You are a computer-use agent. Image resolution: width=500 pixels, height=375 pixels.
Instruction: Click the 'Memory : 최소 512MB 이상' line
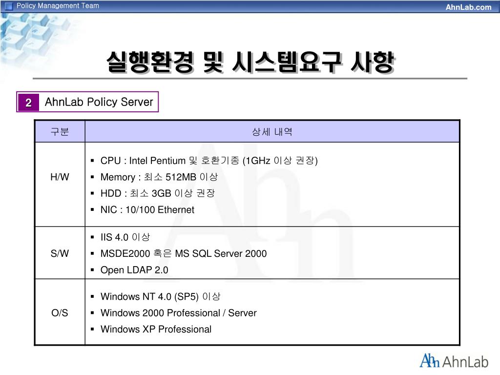point(159,177)
